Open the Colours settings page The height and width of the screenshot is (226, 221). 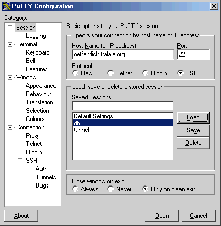(x=35, y=119)
